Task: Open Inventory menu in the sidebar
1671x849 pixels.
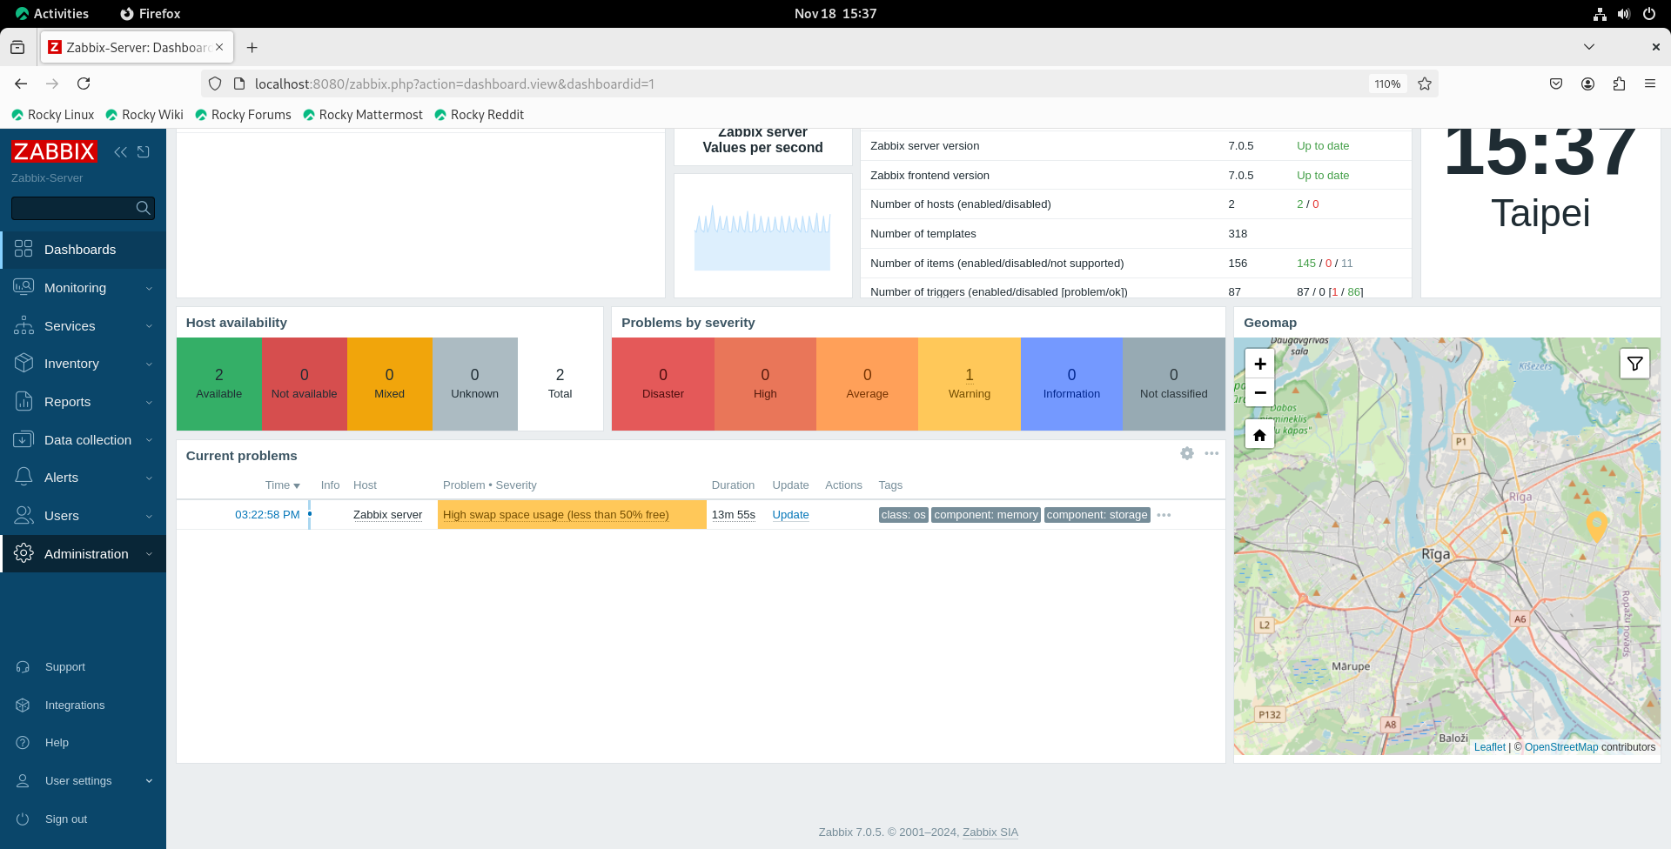Action: (83, 364)
